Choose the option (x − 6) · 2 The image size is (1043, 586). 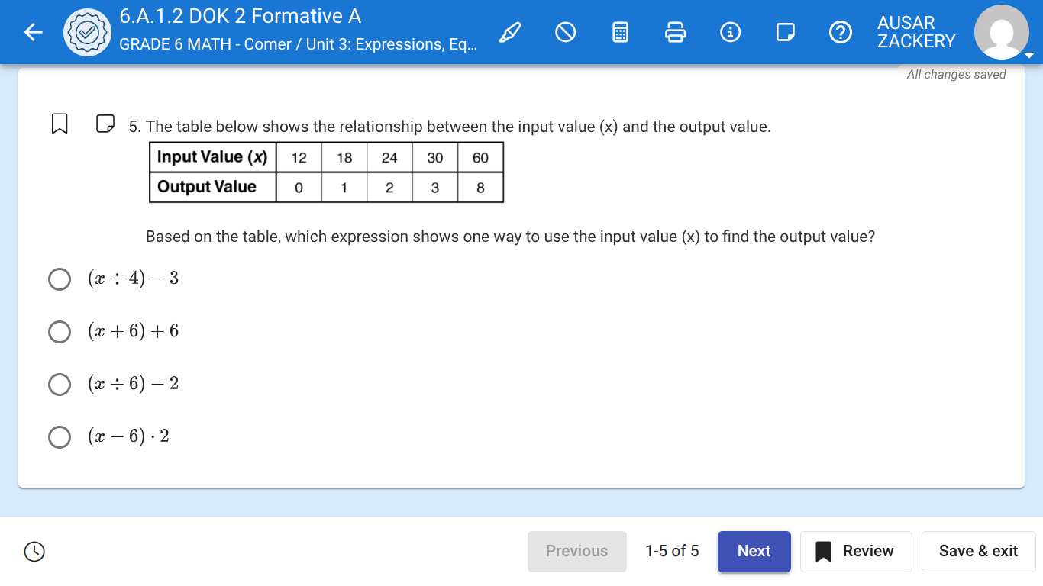(x=60, y=437)
